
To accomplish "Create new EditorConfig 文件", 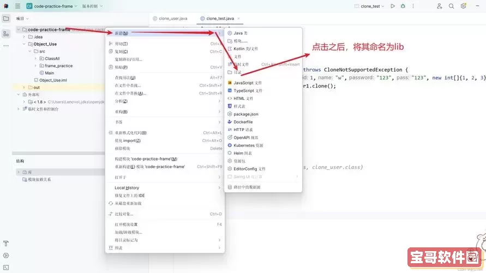I will point(263,169).
